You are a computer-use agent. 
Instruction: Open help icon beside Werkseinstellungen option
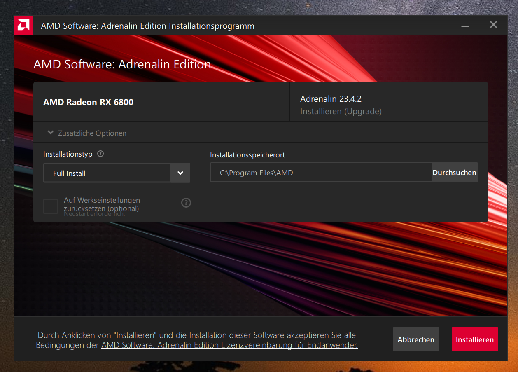click(186, 202)
